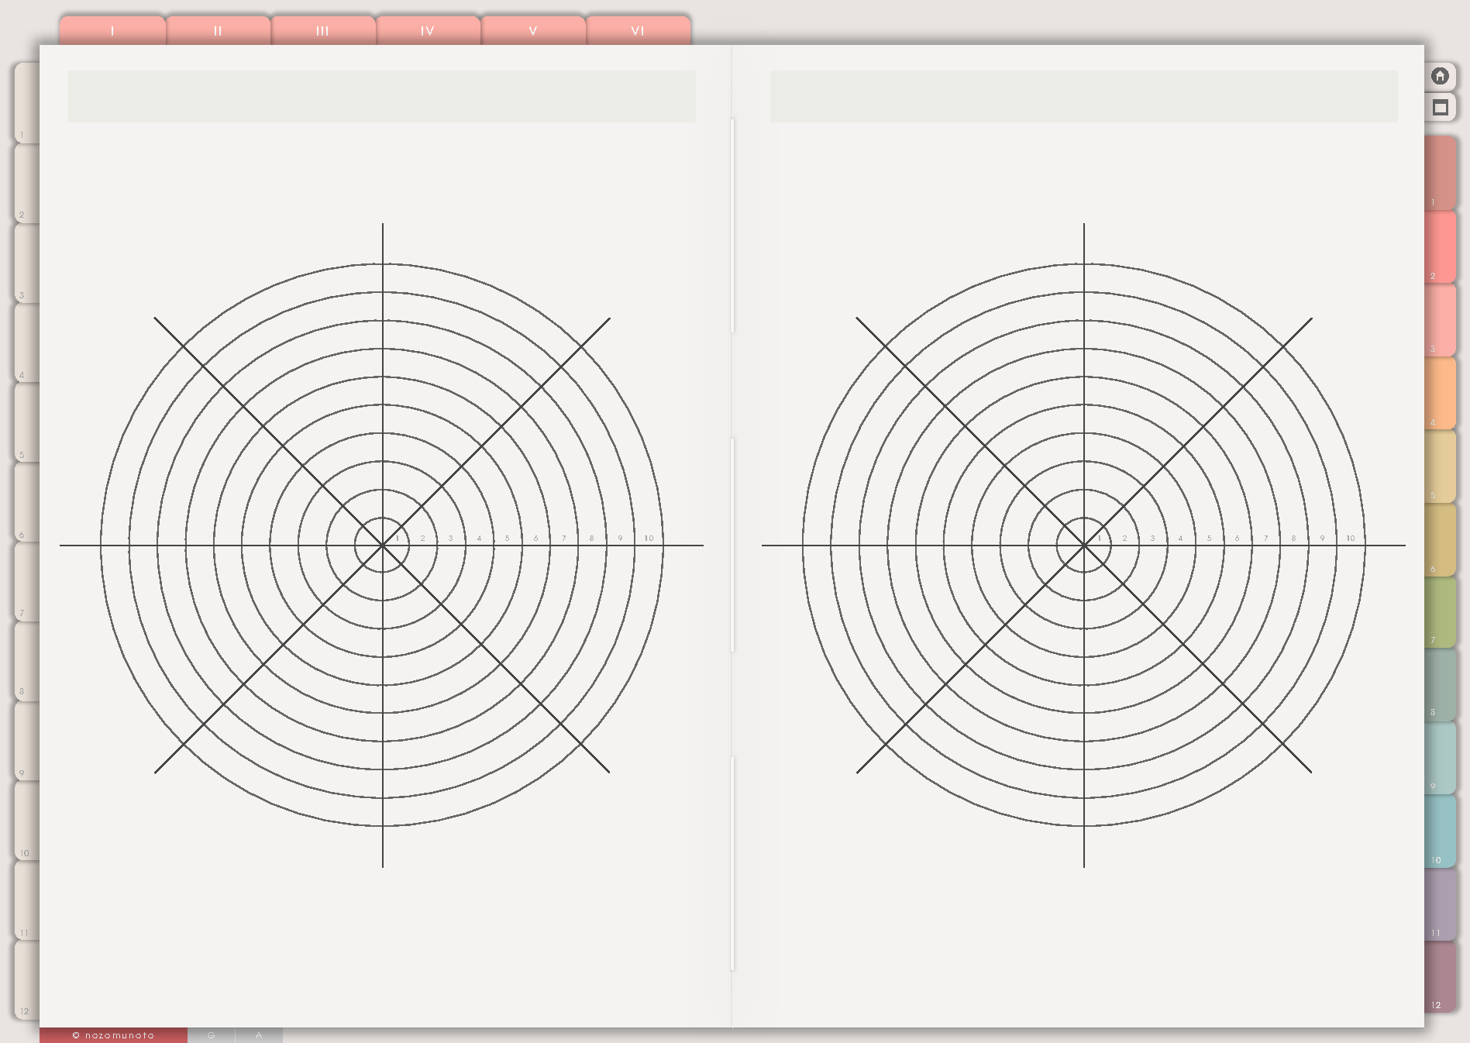This screenshot has height=1043, width=1470.
Task: Click scale label 10 on left chart
Action: click(649, 538)
